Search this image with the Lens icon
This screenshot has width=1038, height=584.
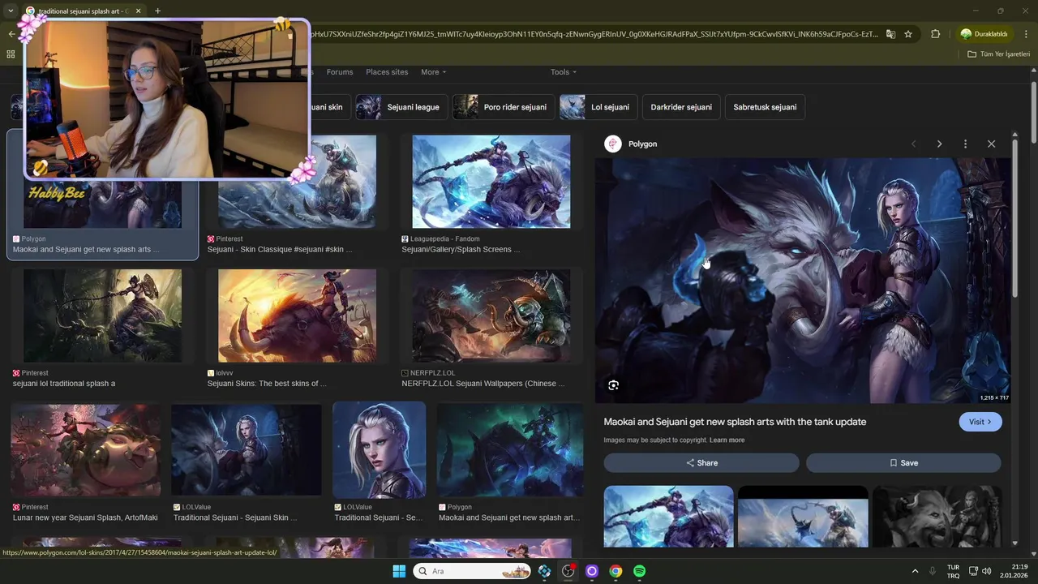coord(614,385)
